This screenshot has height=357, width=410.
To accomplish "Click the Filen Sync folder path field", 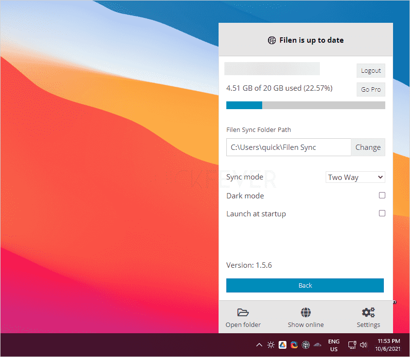I will click(x=288, y=147).
